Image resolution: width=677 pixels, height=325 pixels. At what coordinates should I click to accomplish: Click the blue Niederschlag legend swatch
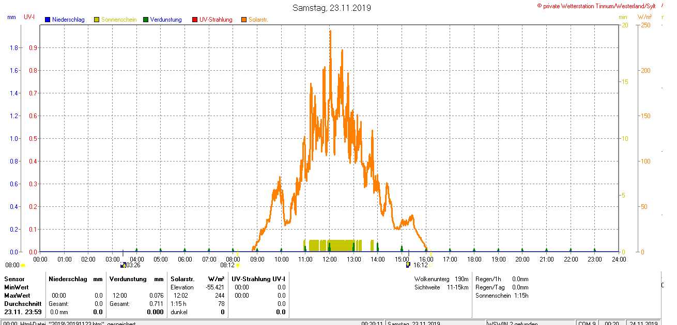tap(48, 20)
